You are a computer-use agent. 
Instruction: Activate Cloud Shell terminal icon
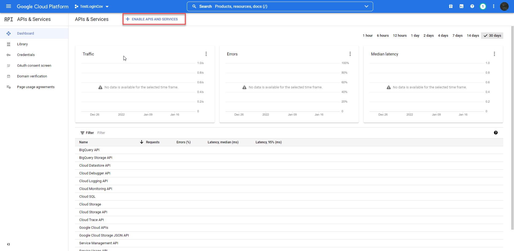pyautogui.click(x=462, y=6)
